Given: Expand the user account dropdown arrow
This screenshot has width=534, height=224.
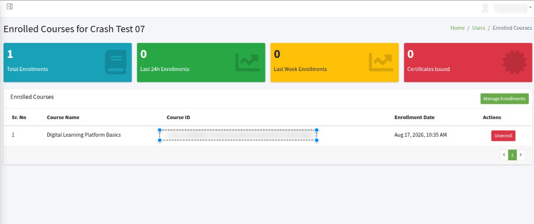Looking at the screenshot, I should tap(530, 8).
